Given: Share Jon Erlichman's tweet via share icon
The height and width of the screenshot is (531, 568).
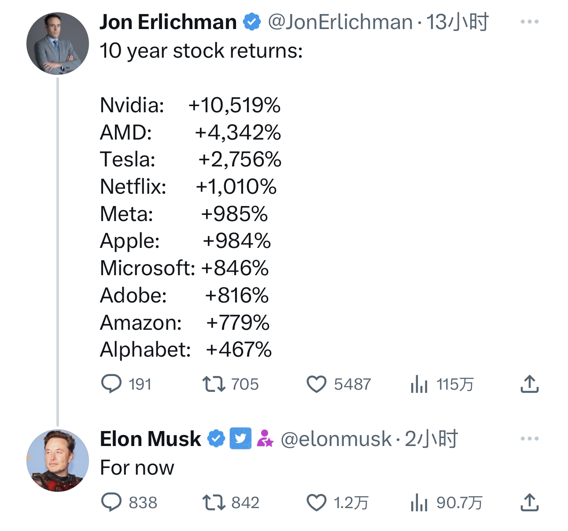Looking at the screenshot, I should (x=529, y=384).
